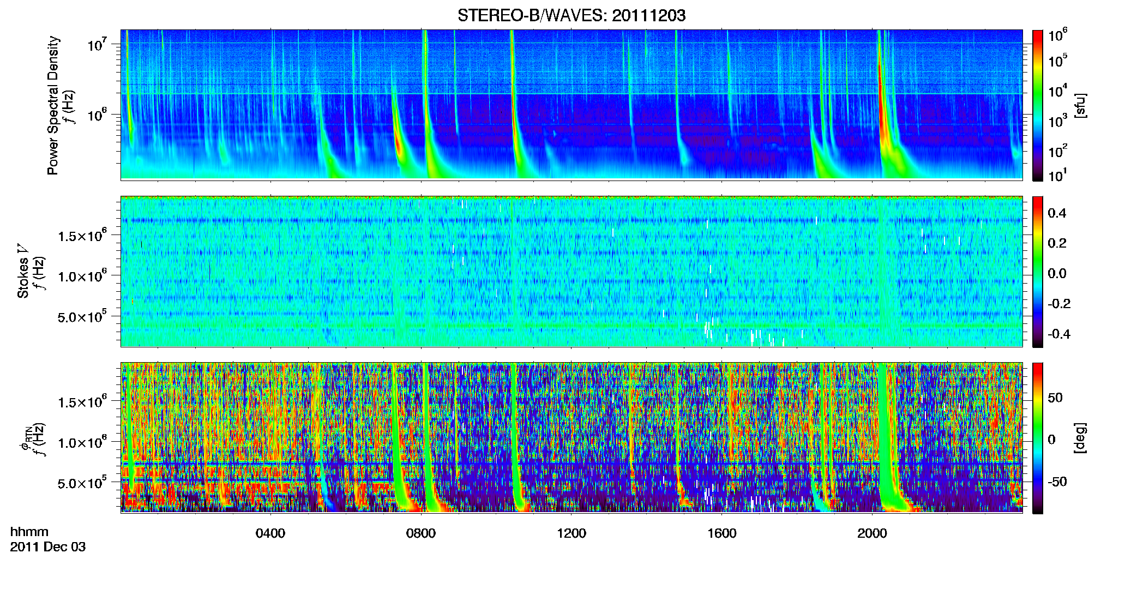
Task: Click the hhmm time format label
Action: (29, 532)
